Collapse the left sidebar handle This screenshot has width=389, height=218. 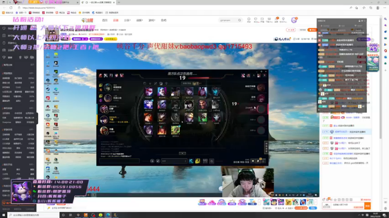click(x=37, y=119)
